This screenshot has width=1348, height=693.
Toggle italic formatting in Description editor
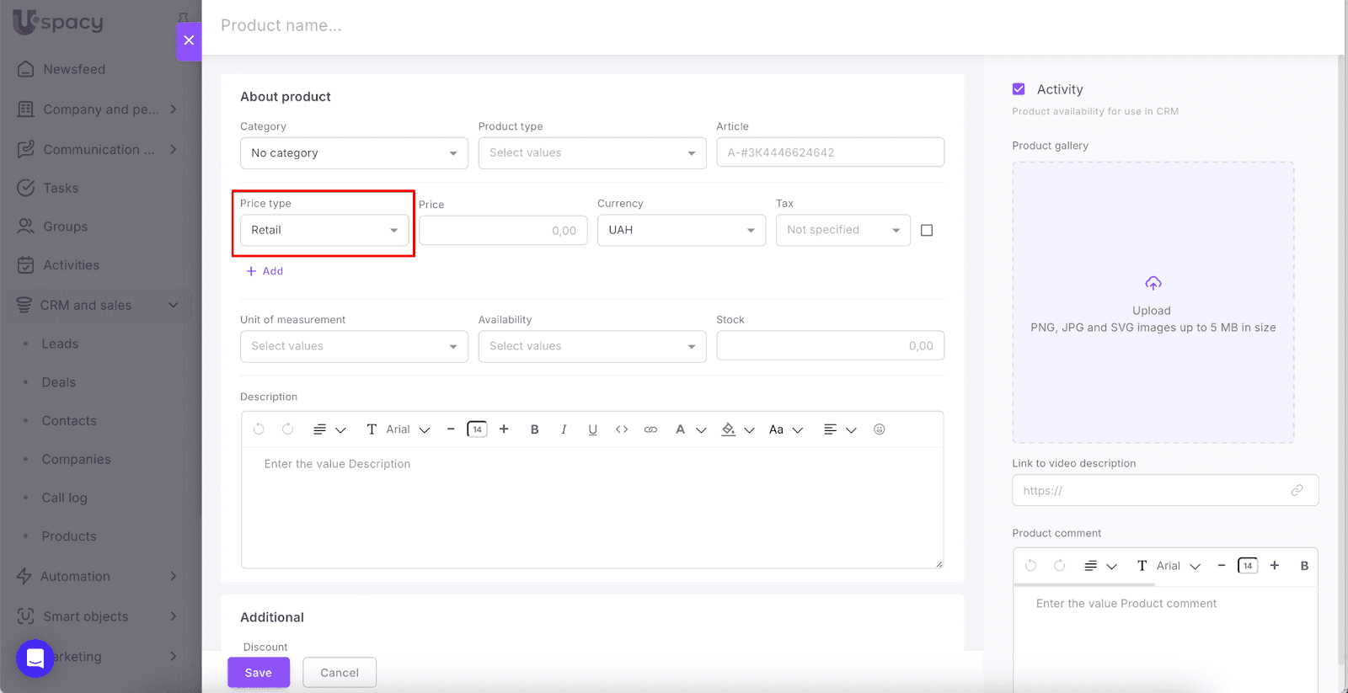pos(564,429)
